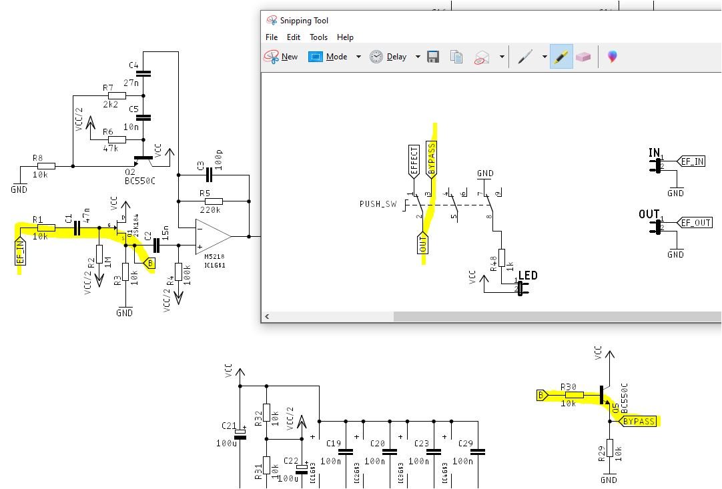This screenshot has width=722, height=489.
Task: Select the pink Eraser tool
Action: pyautogui.click(x=583, y=57)
